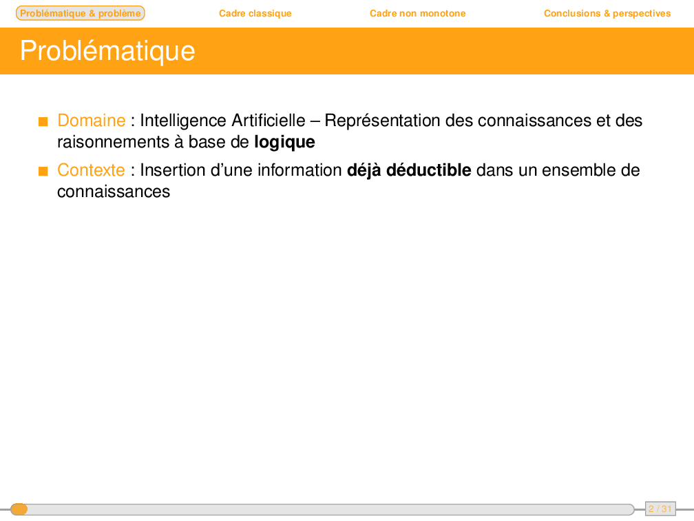
Task: Click the 2 / 31 page counter
Action: click(660, 509)
